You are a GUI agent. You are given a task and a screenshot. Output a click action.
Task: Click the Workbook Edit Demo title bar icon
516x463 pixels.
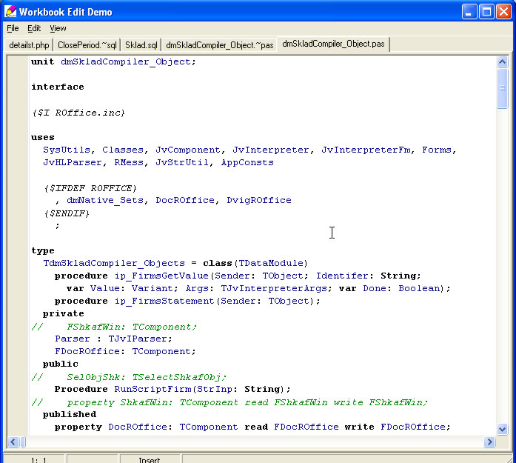(x=10, y=11)
